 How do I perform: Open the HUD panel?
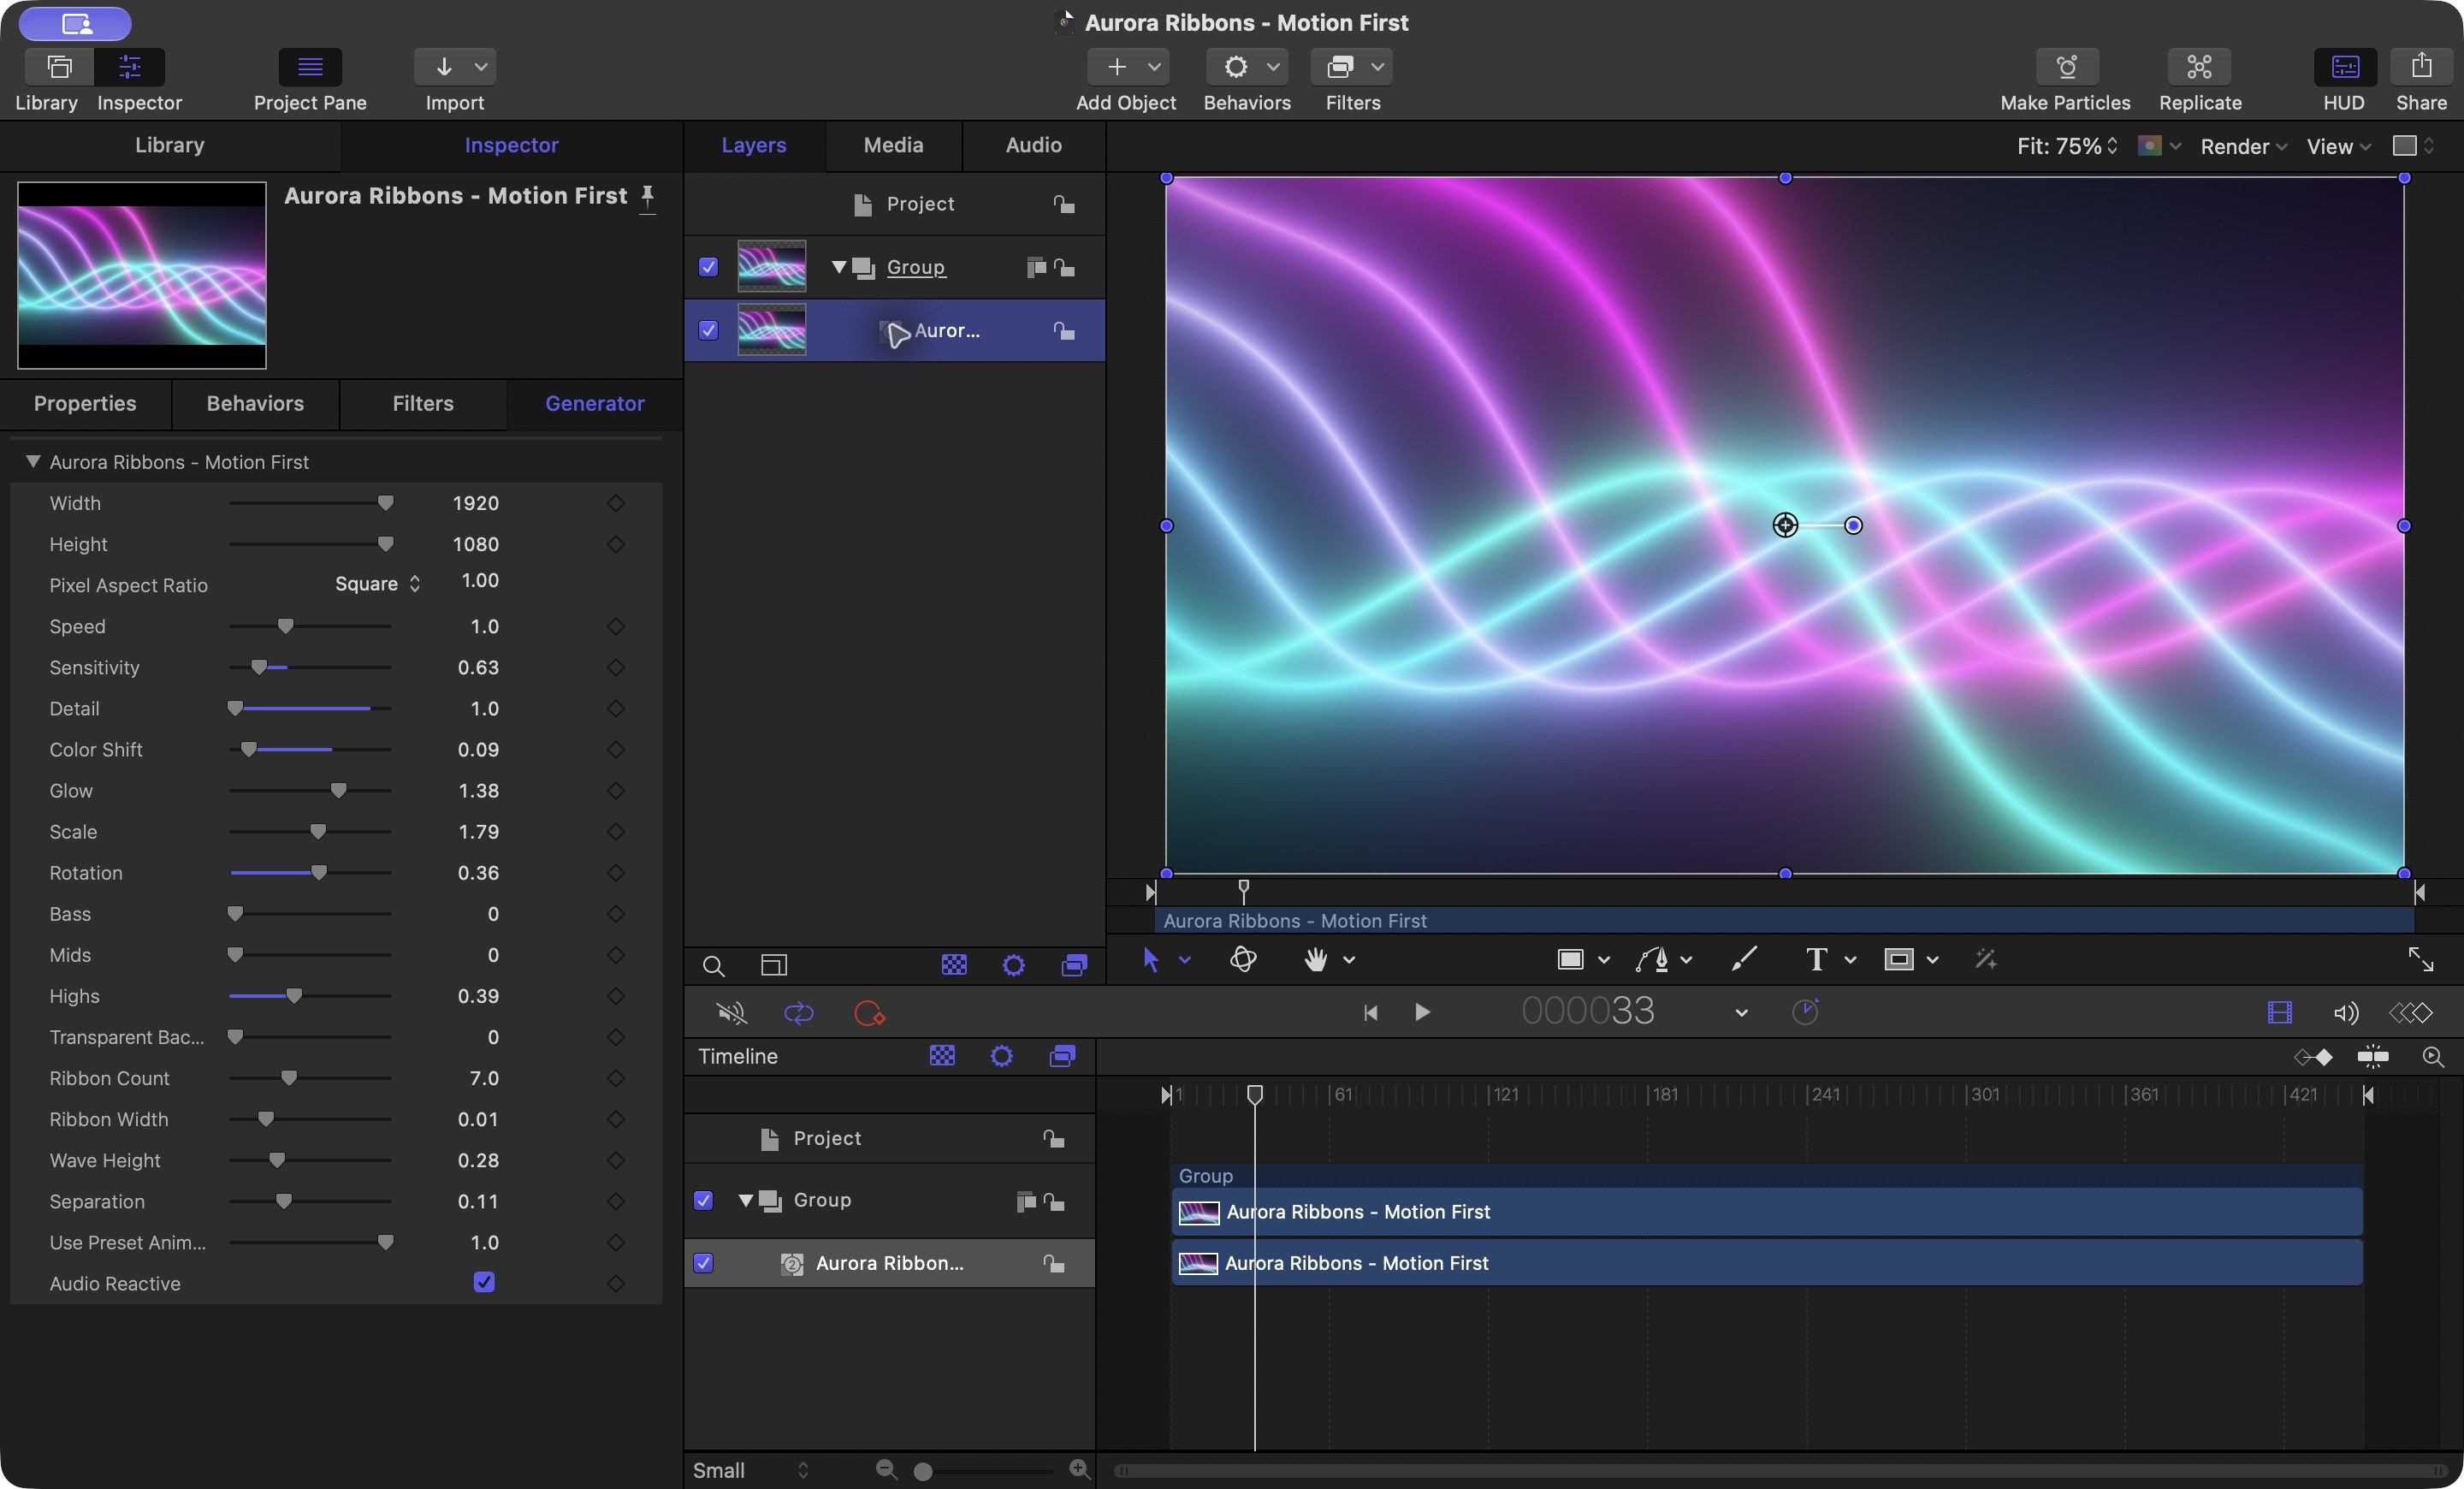point(2345,67)
